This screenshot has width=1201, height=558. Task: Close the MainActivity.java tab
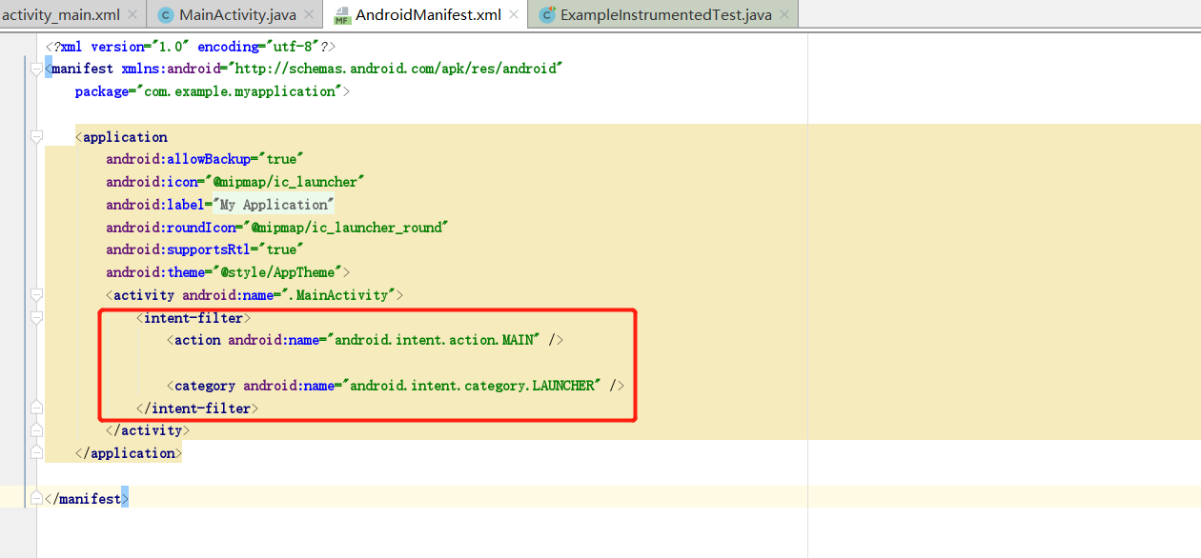pyautogui.click(x=309, y=15)
